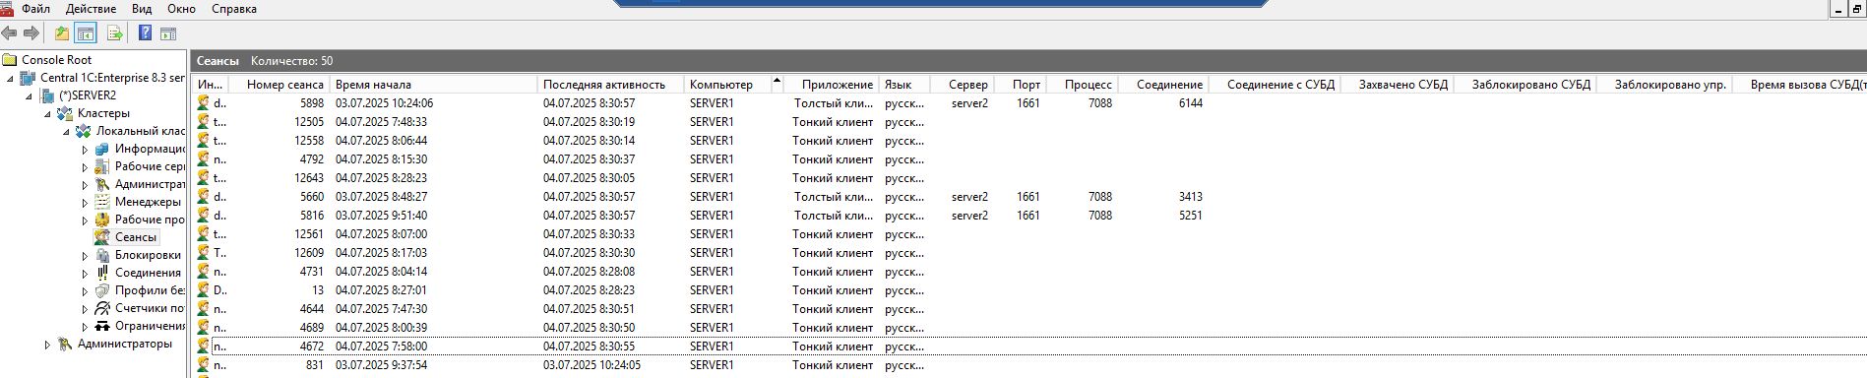The image size is (1867, 378).
Task: Click the Счетчики потребления node icon
Action: (102, 308)
